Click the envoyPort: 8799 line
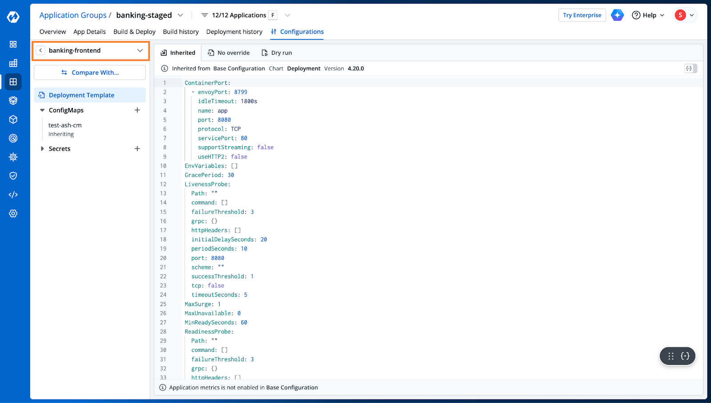 (x=220, y=92)
